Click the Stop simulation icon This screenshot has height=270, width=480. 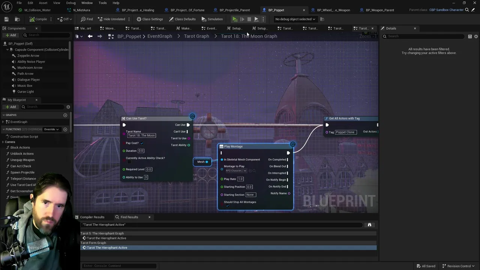point(249,19)
